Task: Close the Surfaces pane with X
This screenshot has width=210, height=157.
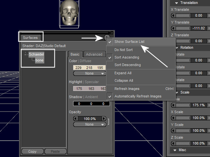Action: click(112, 33)
